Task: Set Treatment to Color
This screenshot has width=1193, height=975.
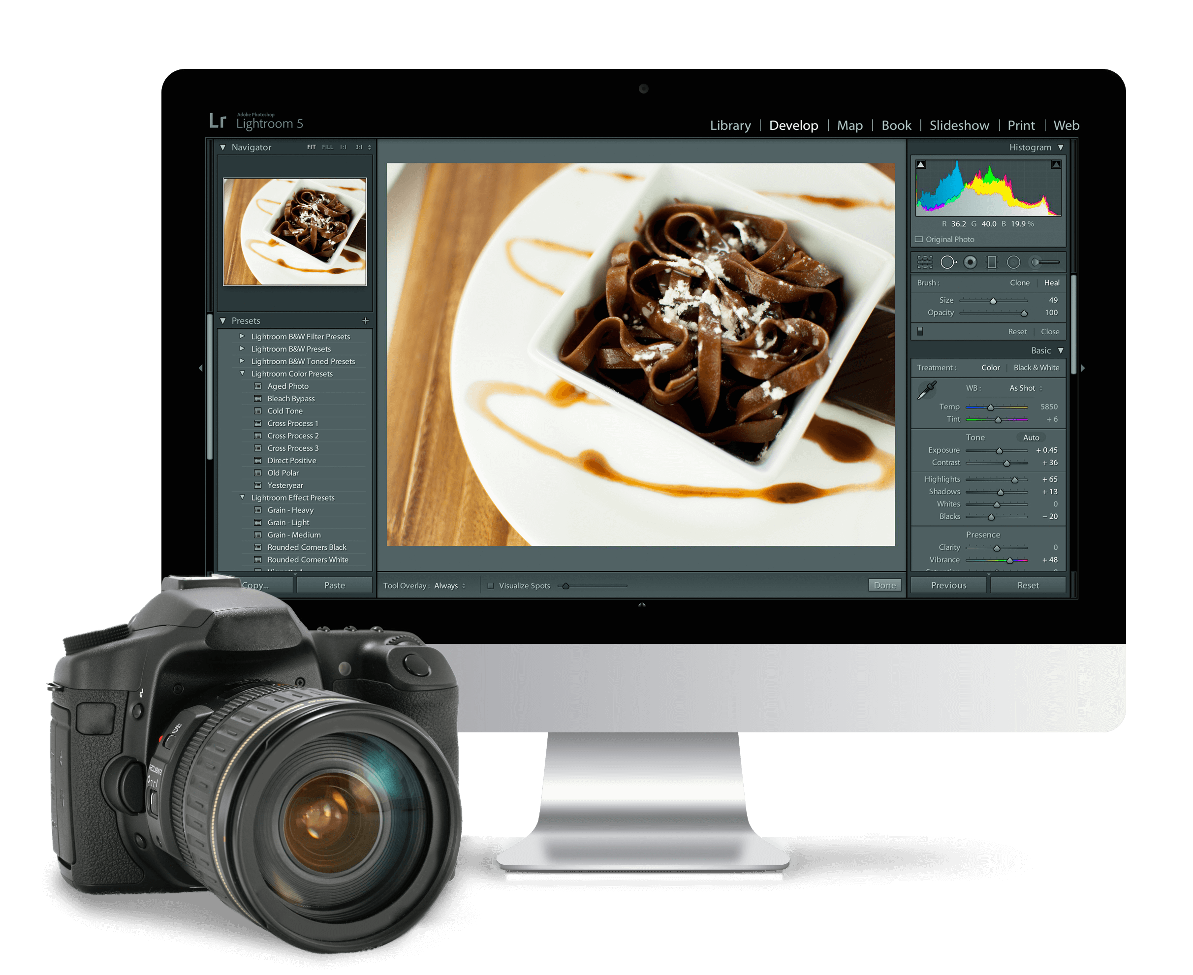Action: coord(990,368)
